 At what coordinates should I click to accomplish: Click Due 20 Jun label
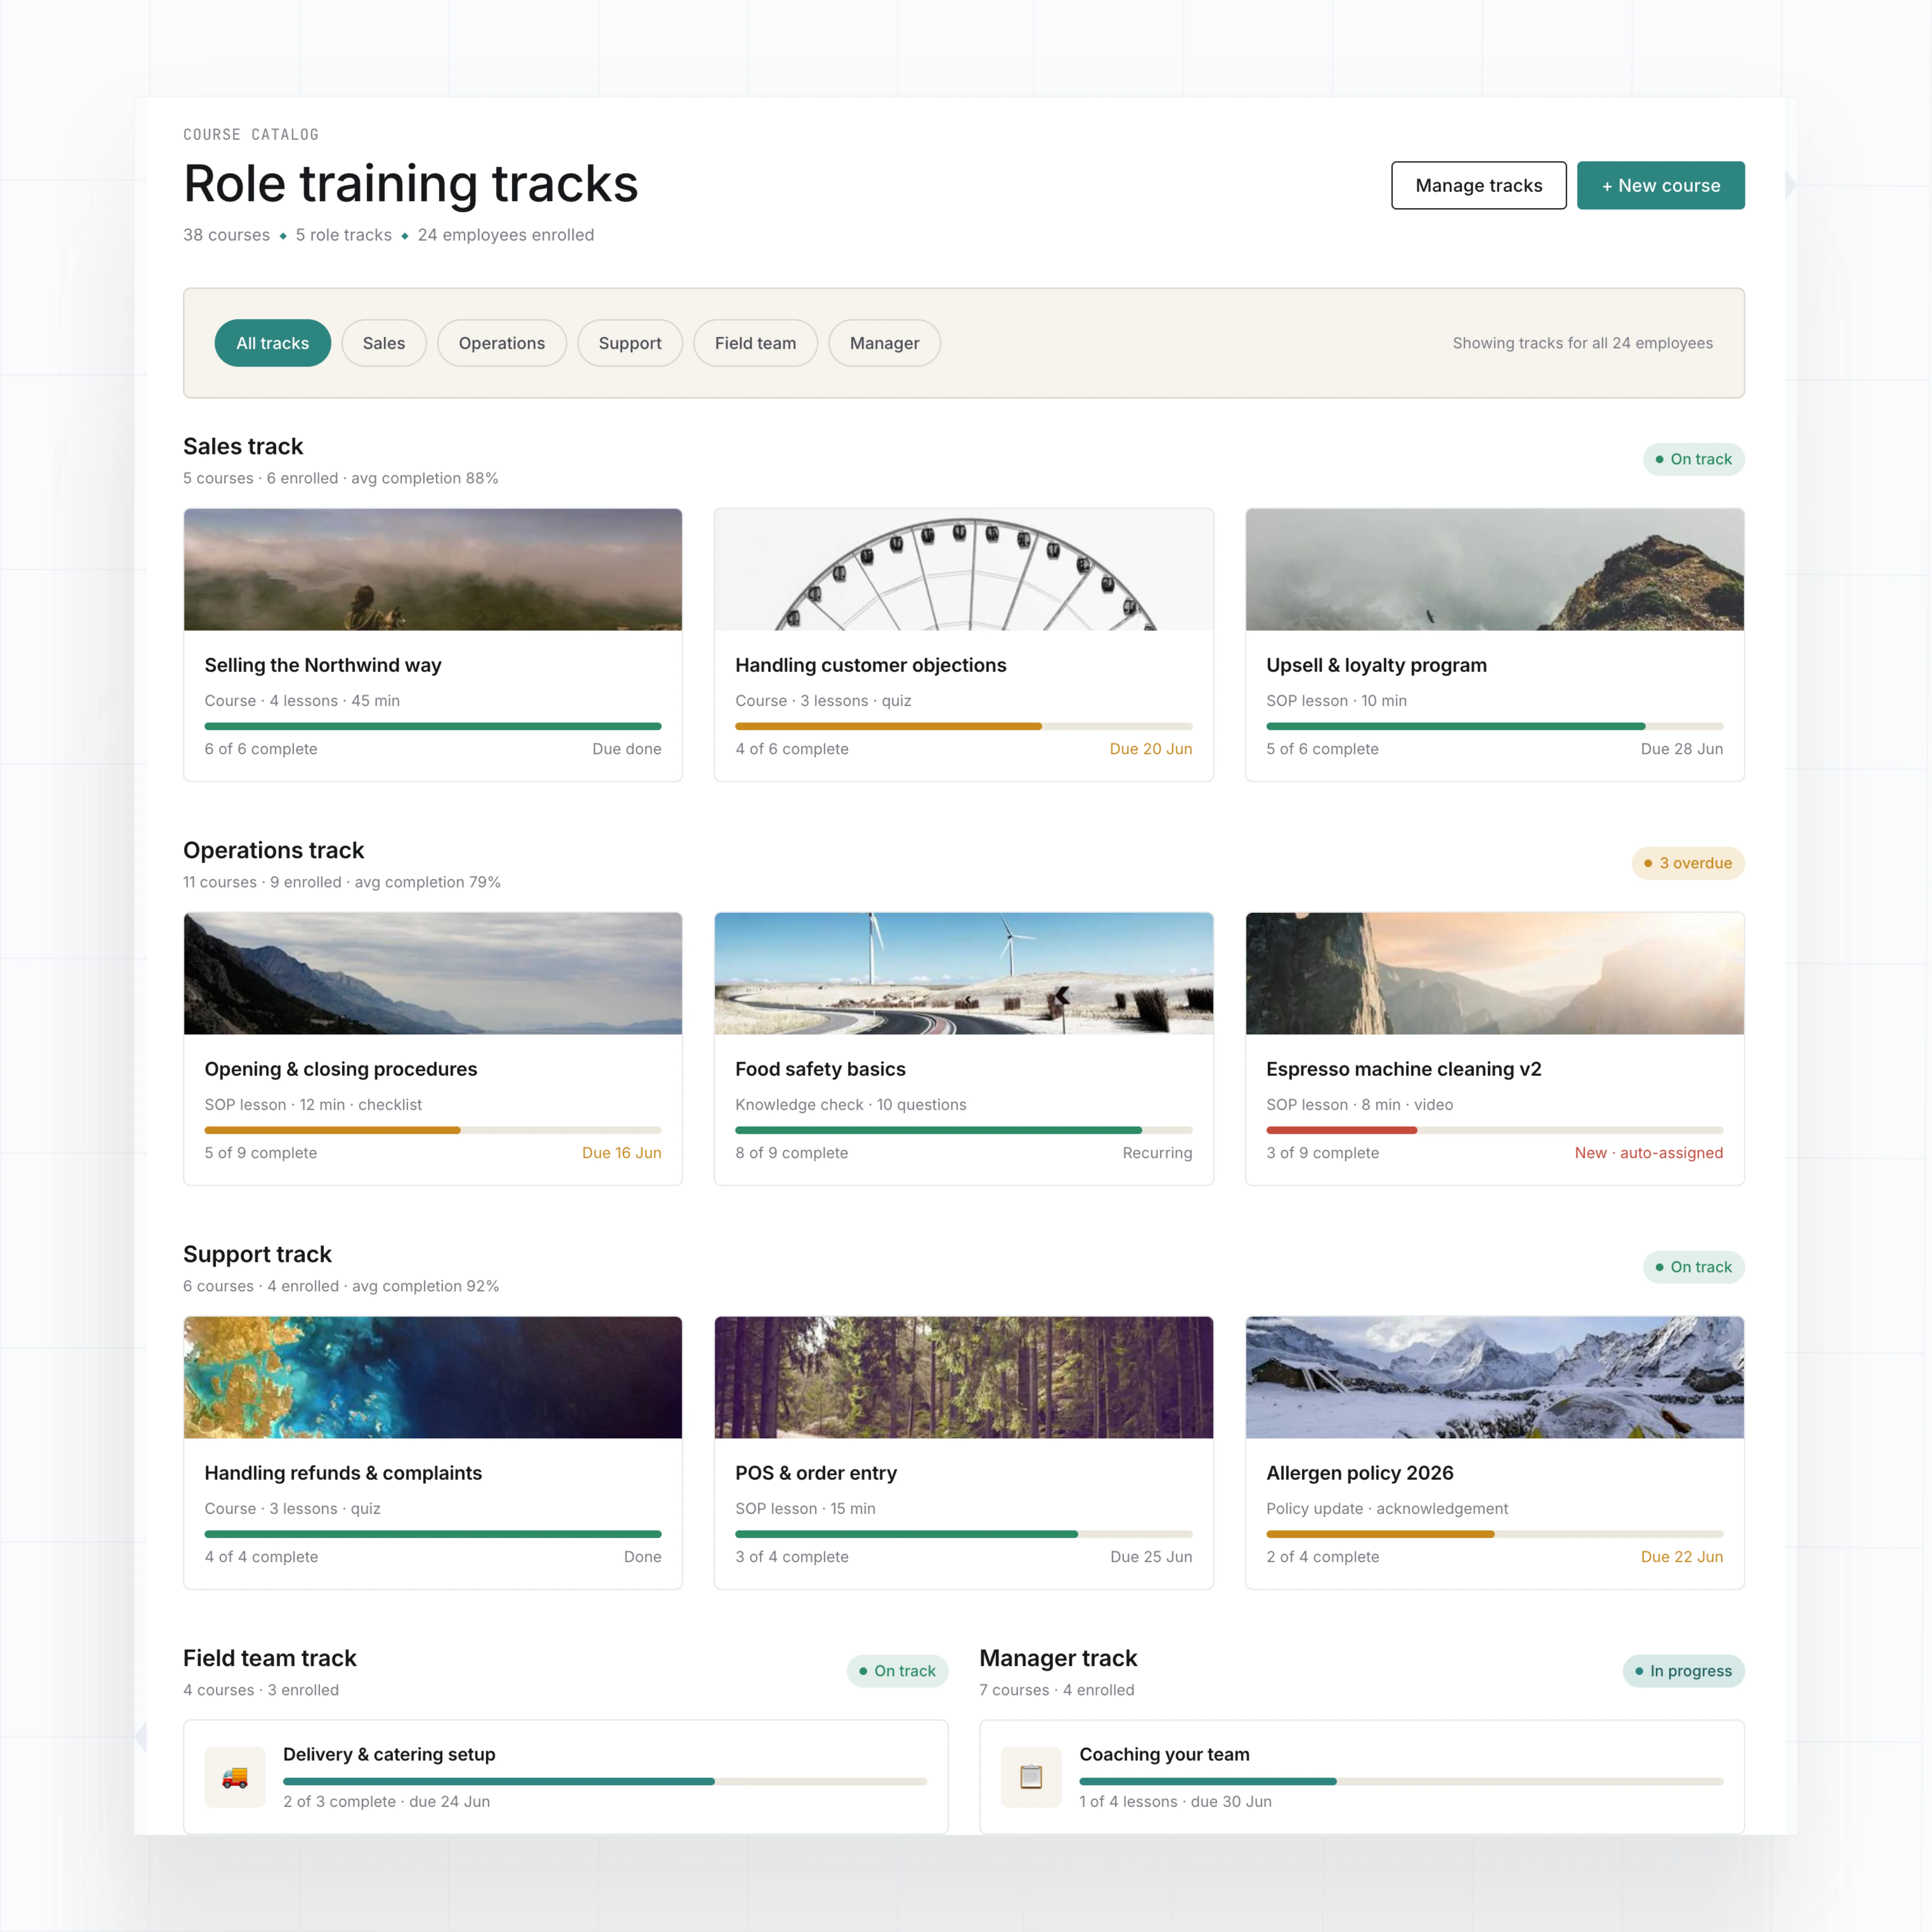(x=1151, y=749)
